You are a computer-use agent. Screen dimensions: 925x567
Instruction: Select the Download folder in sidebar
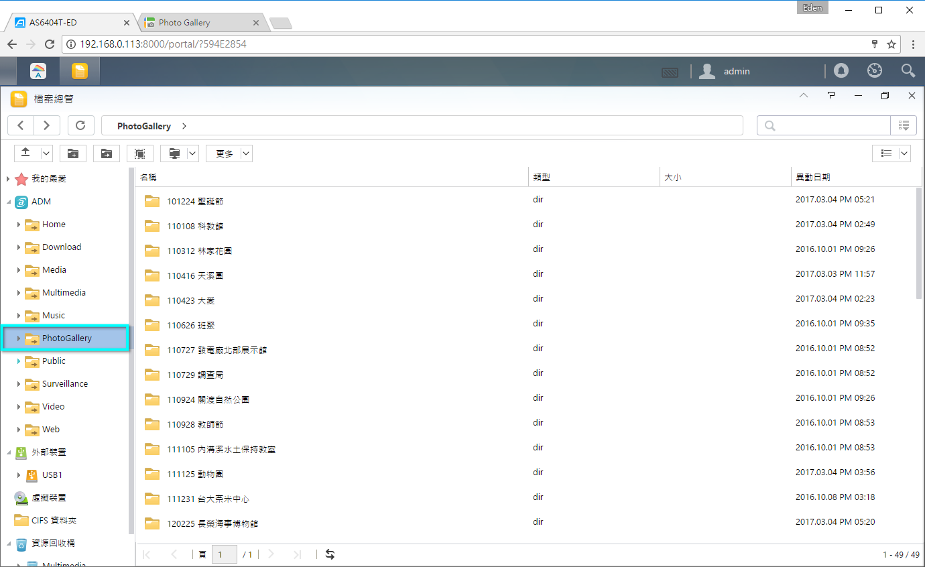(62, 247)
